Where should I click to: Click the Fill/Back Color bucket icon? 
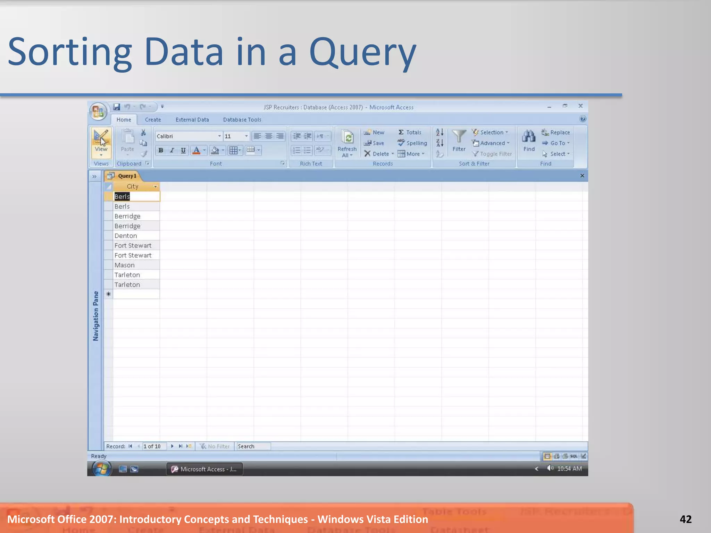[215, 150]
